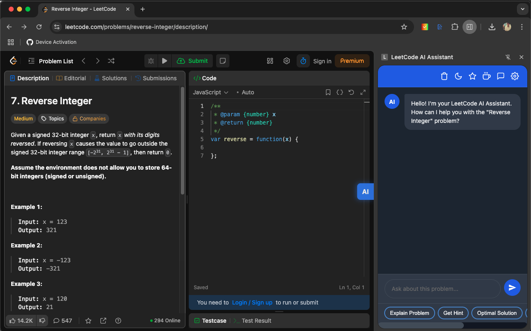Send message with the paper plane button
The height and width of the screenshot is (331, 531).
coord(512,288)
